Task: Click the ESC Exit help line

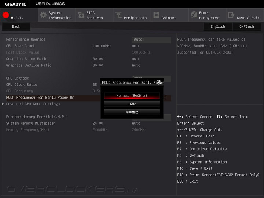Action: (188, 181)
